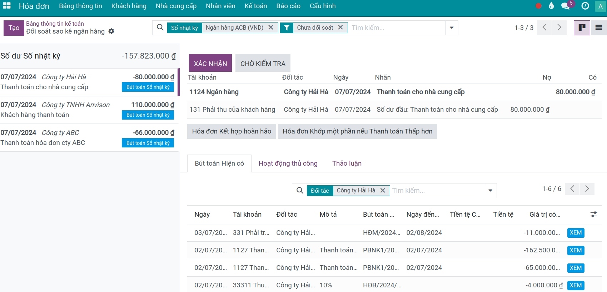Open the apps grid menu icon

7,6
